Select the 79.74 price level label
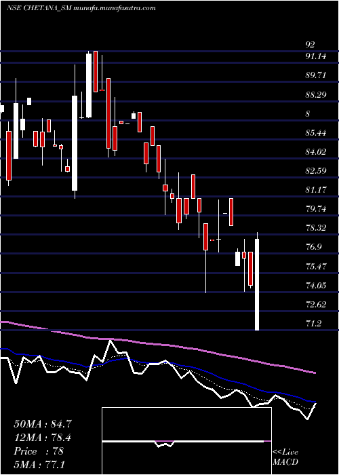Image resolution: width=339 pixels, height=475 pixels. click(316, 209)
